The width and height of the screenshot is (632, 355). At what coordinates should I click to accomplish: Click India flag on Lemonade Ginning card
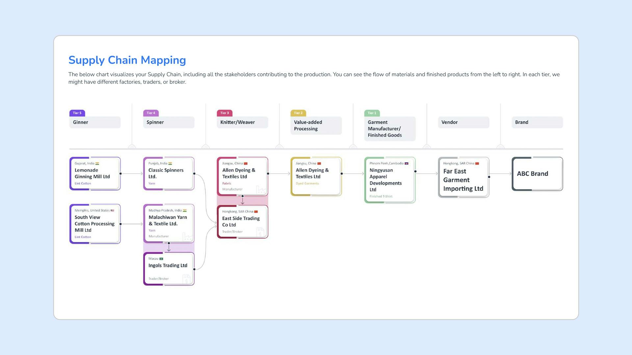[97, 163]
